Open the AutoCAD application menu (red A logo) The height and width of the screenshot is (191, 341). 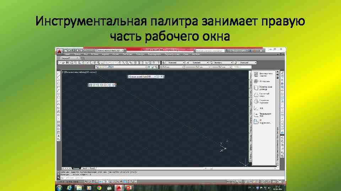click(59, 52)
